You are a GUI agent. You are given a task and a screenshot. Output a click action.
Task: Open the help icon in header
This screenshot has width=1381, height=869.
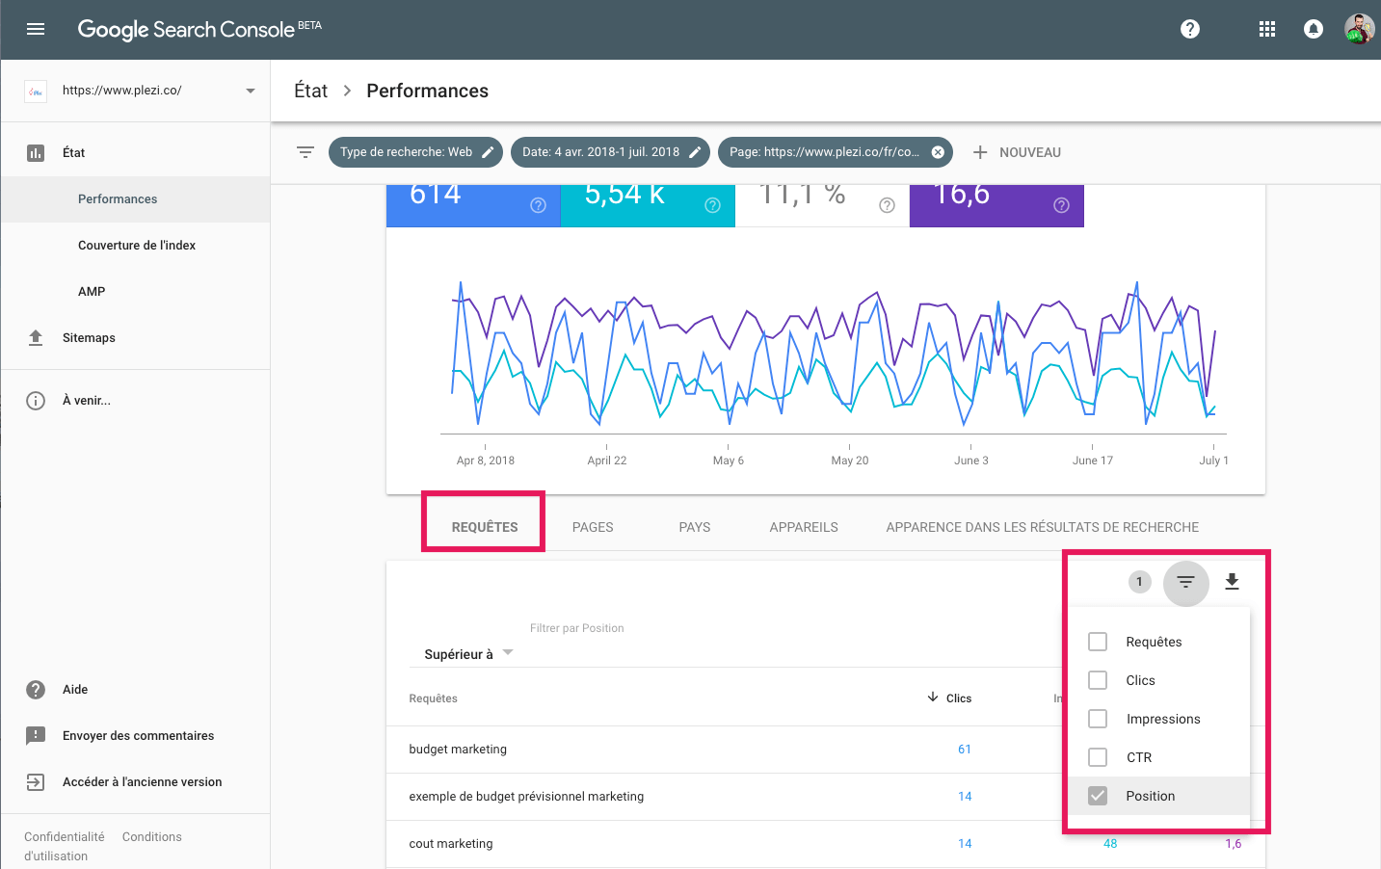pos(1190,29)
